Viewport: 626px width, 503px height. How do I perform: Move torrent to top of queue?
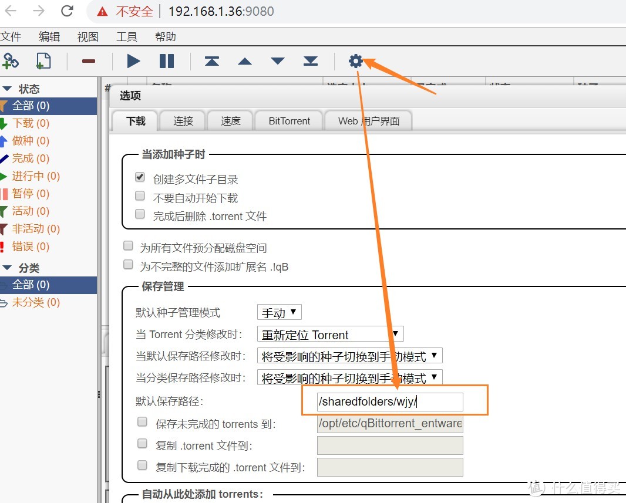211,61
